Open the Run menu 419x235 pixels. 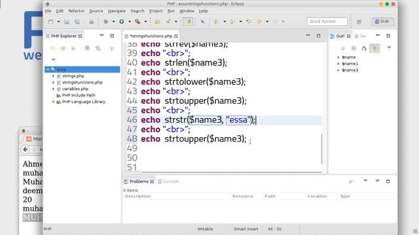pos(171,11)
